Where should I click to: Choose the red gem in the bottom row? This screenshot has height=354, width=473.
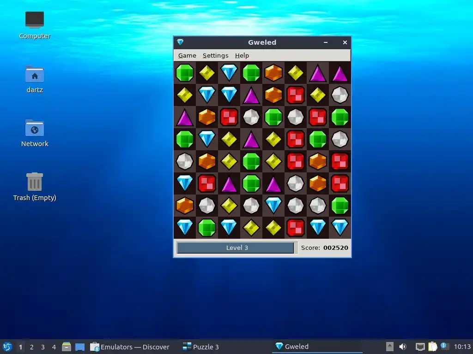296,228
